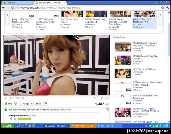The image size is (171, 134).
Task: Open suggestion 'YoonA Version of HOOT'
Action: point(146,110)
